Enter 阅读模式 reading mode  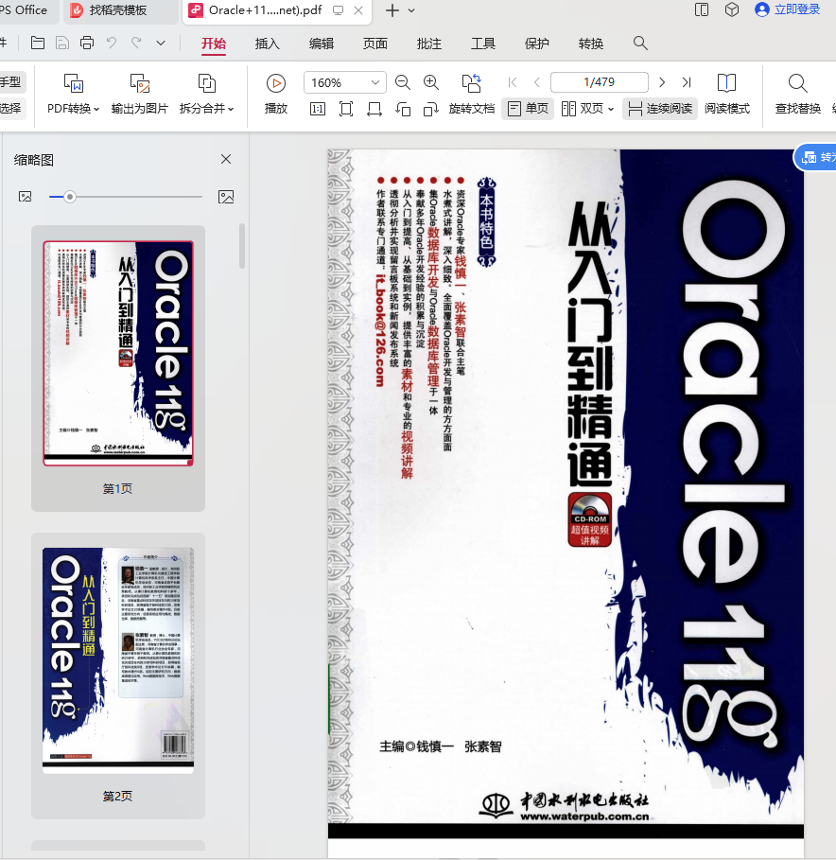pyautogui.click(x=727, y=94)
